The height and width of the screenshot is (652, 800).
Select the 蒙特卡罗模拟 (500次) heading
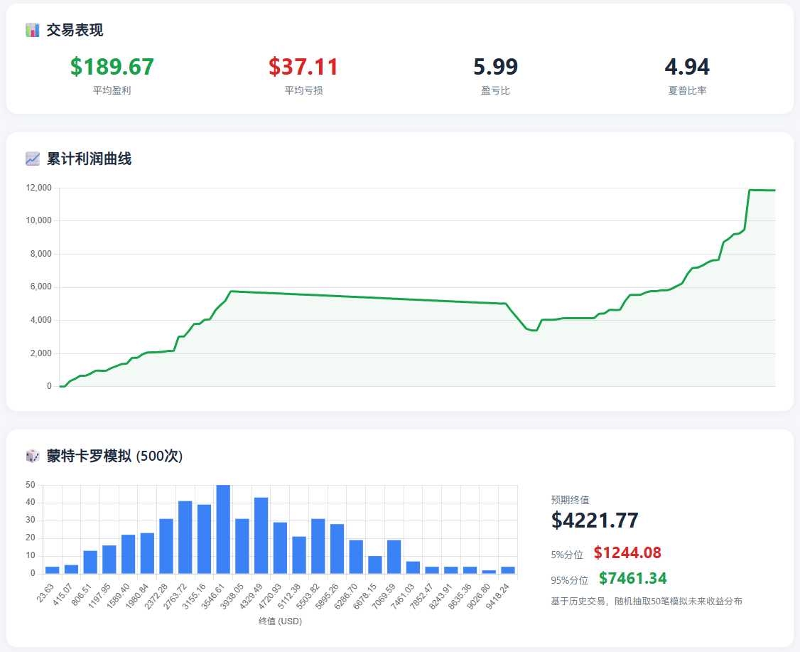114,456
